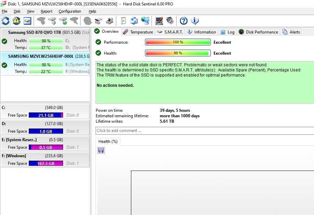Click the green check beside Health label

click(x=98, y=53)
